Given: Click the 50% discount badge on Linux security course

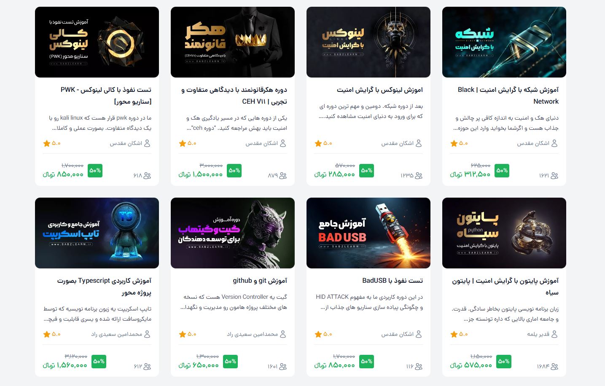Looking at the screenshot, I should point(366,171).
